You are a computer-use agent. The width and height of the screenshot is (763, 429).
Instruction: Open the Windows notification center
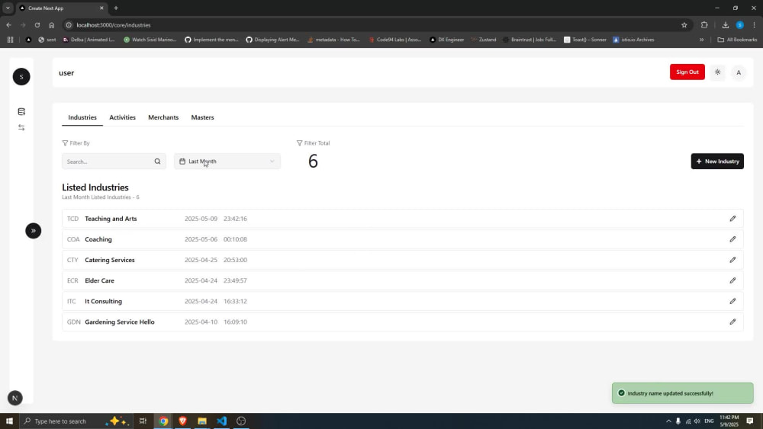point(749,421)
